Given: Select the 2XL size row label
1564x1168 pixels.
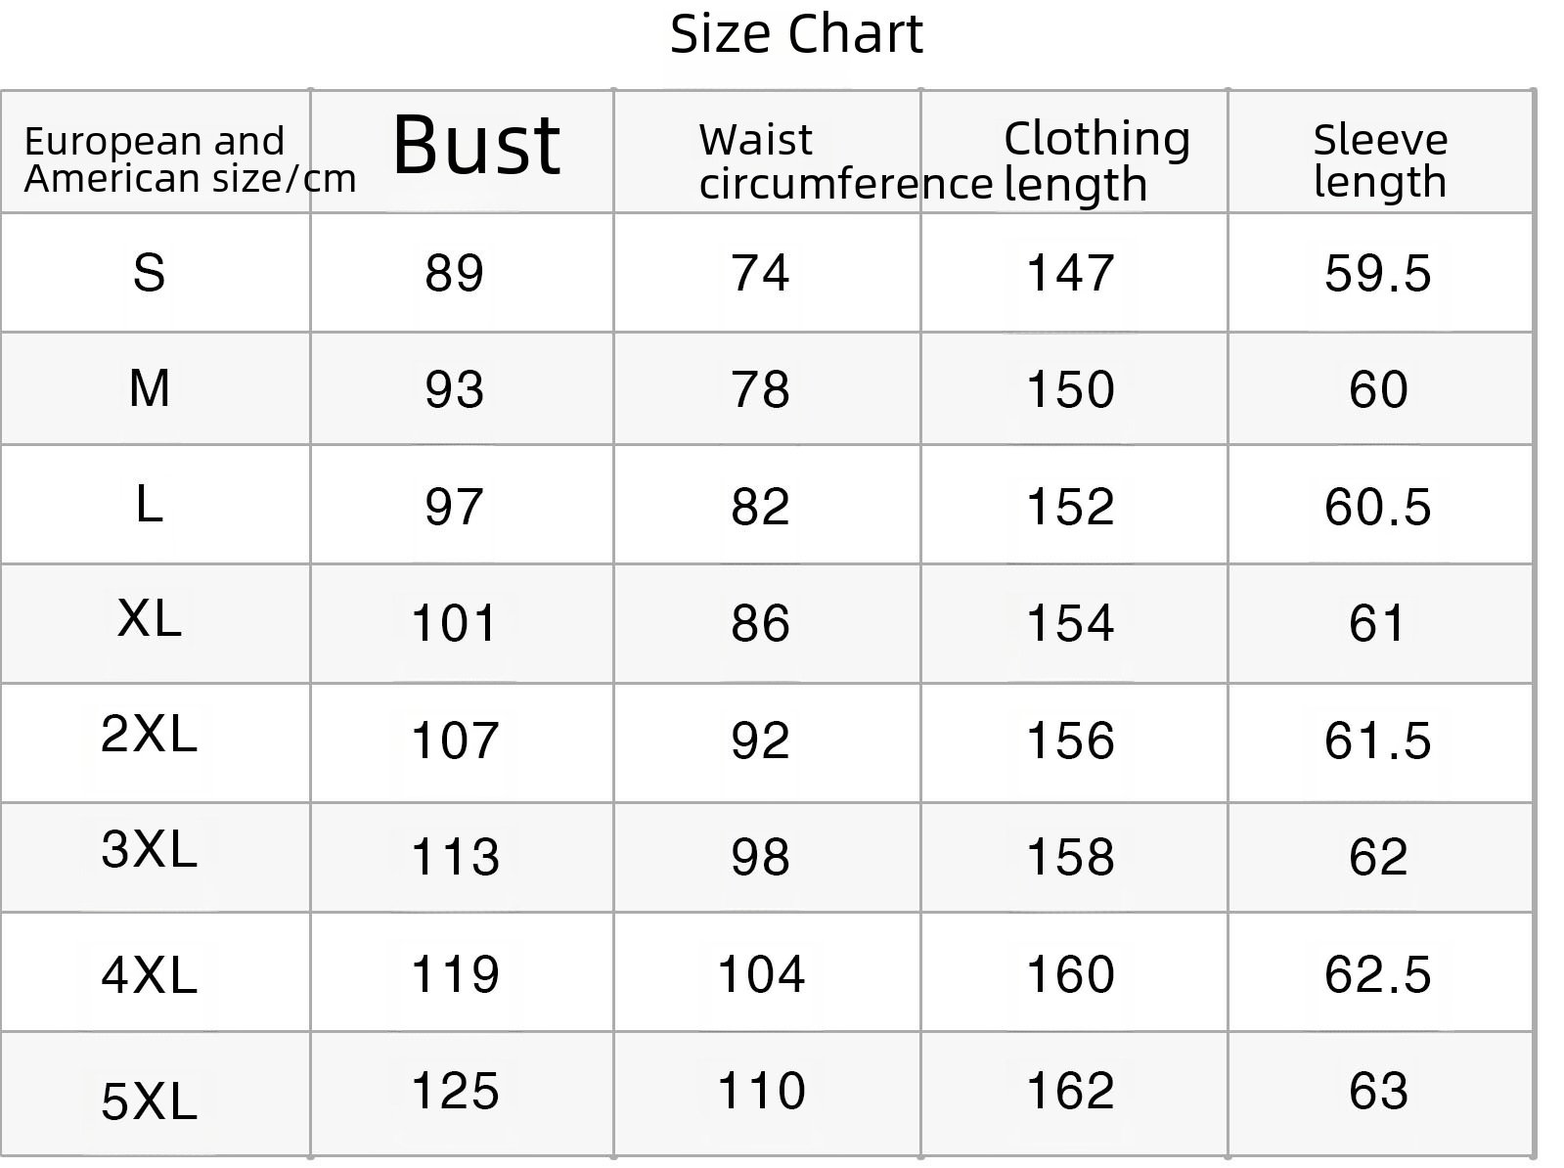Looking at the screenshot, I should [x=149, y=733].
